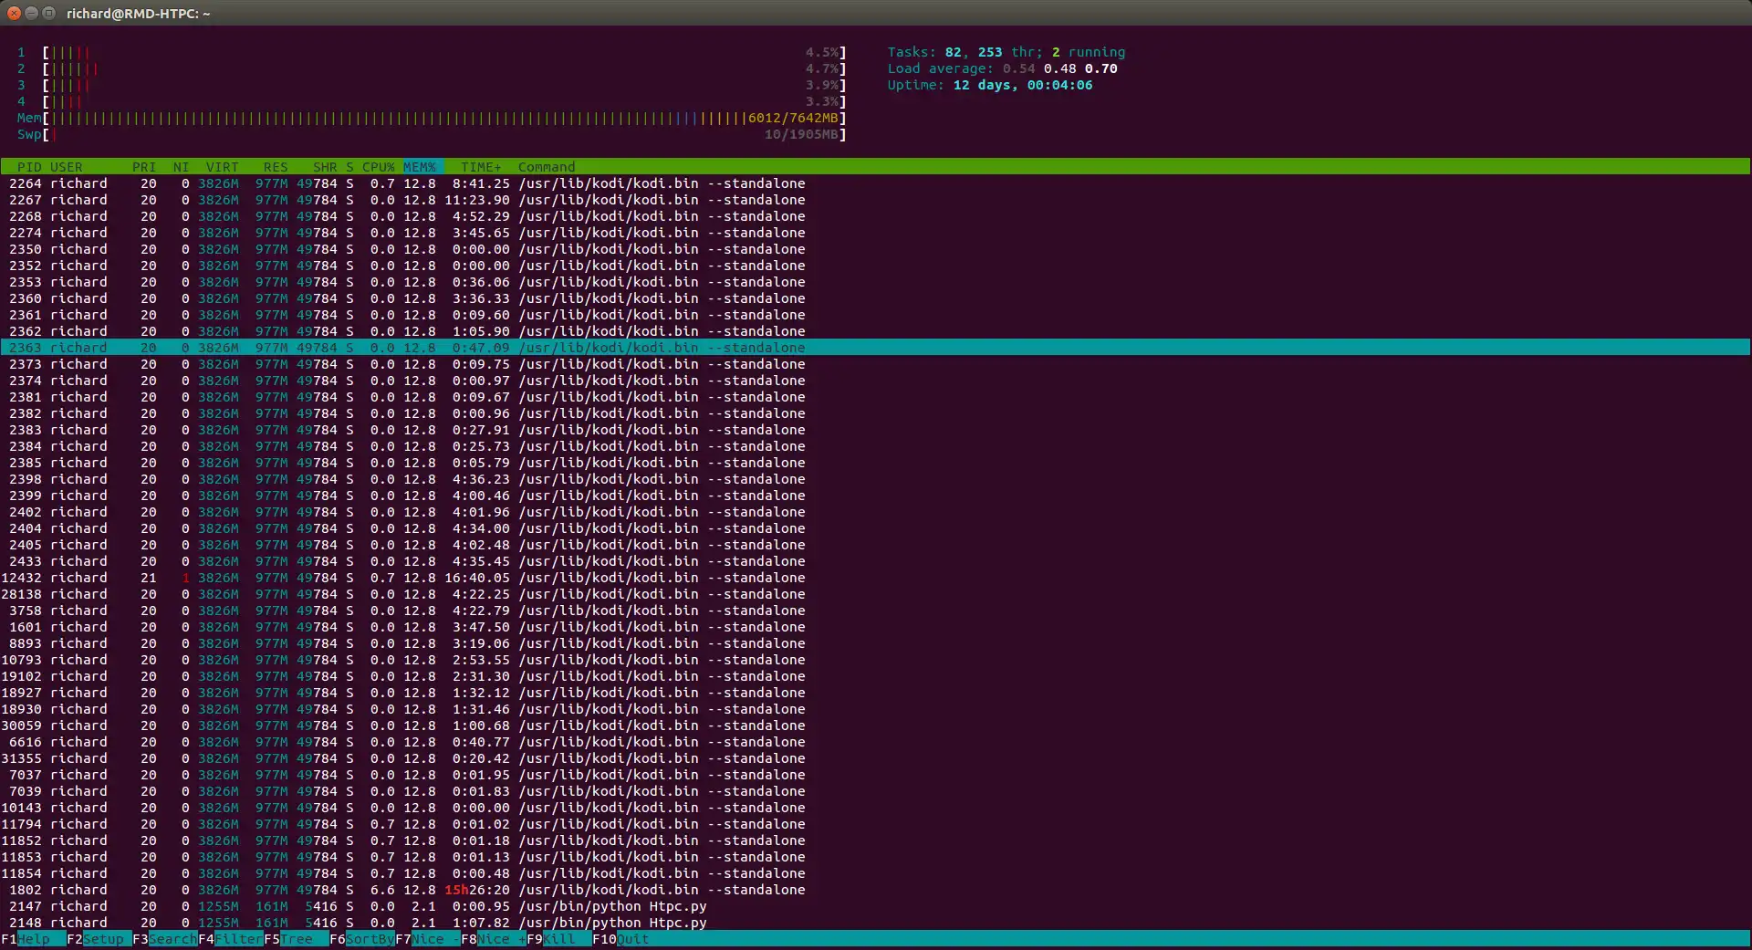This screenshot has height=950, width=1752.
Task: Select the process row with PID 8893
Action: [x=875, y=643]
